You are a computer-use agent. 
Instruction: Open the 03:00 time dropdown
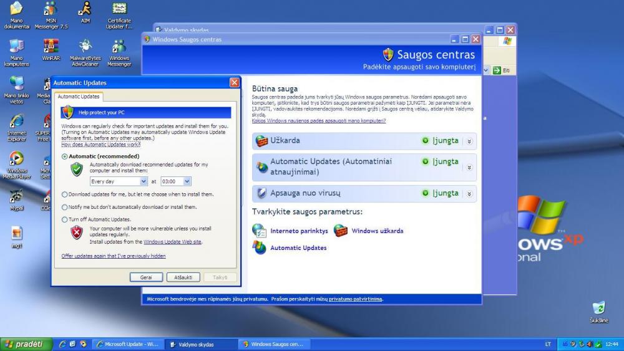pyautogui.click(x=187, y=181)
